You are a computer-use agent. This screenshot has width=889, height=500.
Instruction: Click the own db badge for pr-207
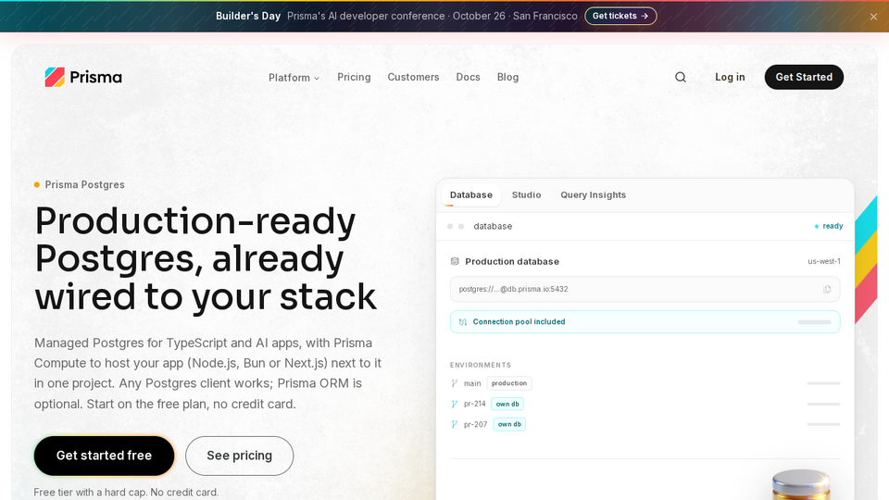coord(509,425)
